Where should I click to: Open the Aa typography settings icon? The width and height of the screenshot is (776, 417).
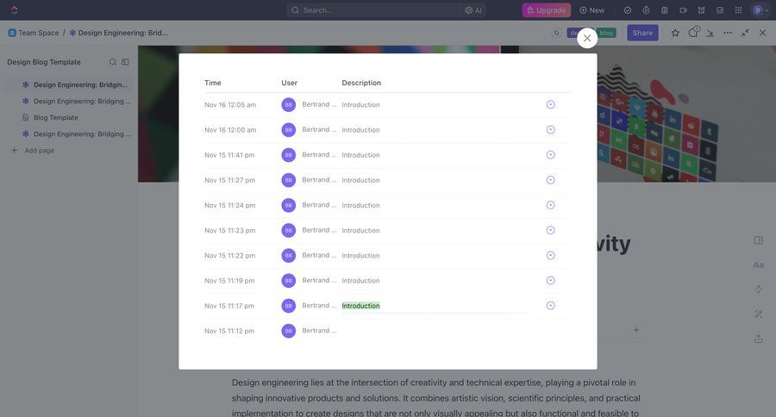coord(758,265)
